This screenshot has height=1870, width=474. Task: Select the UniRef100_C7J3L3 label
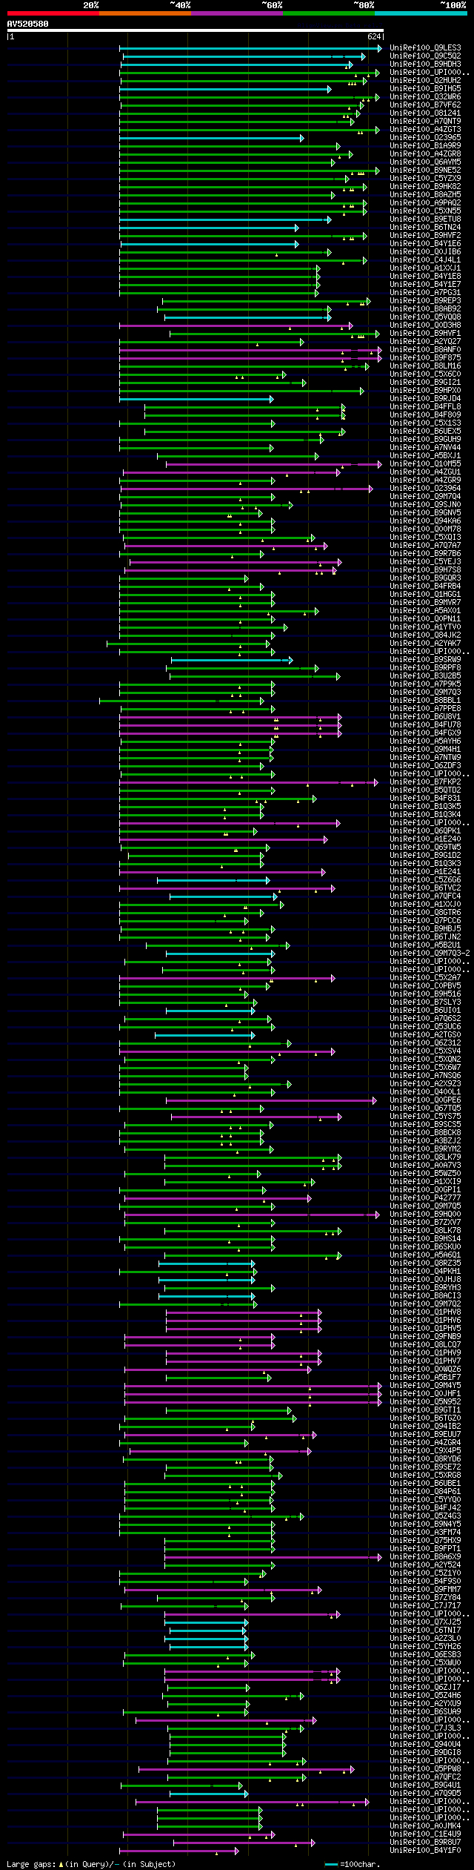pos(425,1728)
